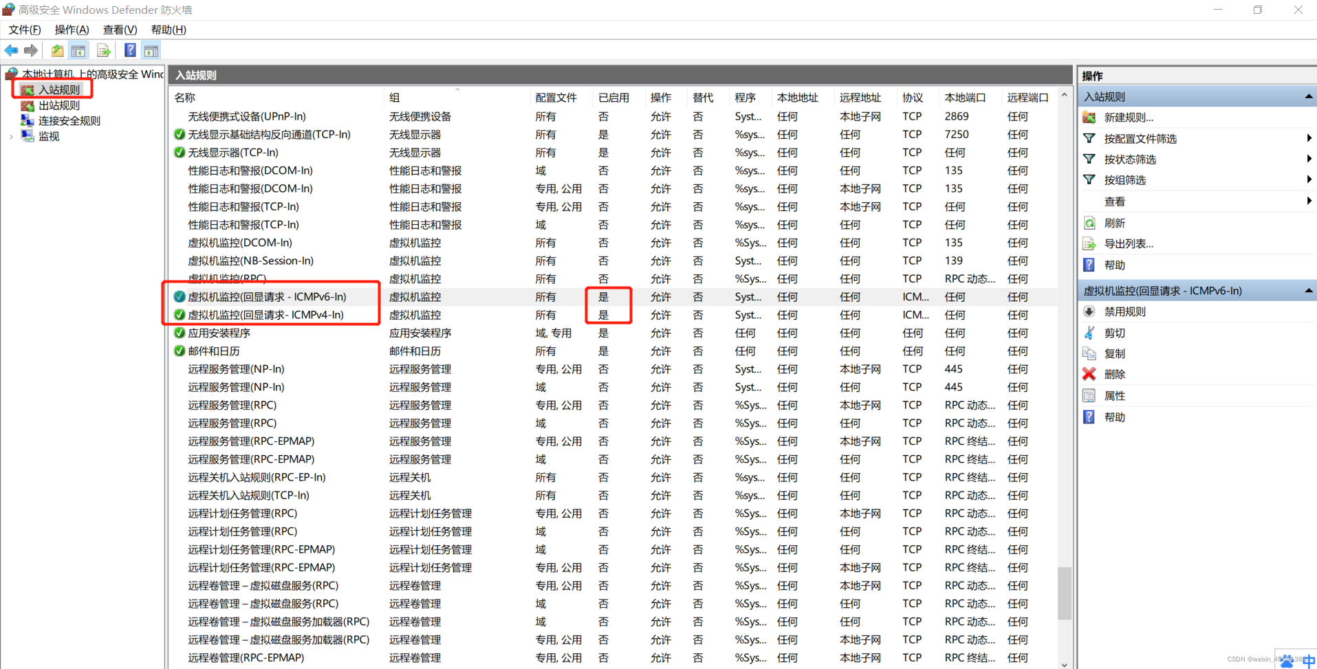Click the 按组筛选 funnel icon
This screenshot has height=669, width=1317.
point(1089,180)
